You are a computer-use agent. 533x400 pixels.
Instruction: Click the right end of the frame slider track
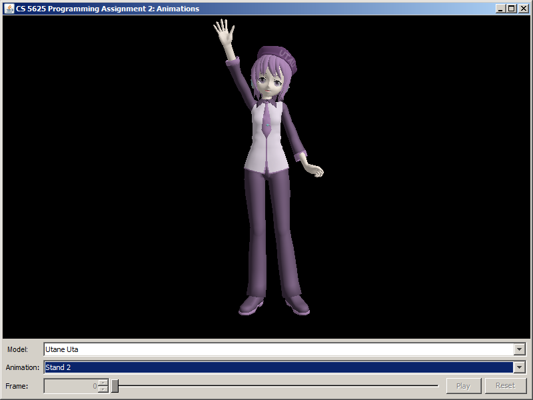coord(437,386)
